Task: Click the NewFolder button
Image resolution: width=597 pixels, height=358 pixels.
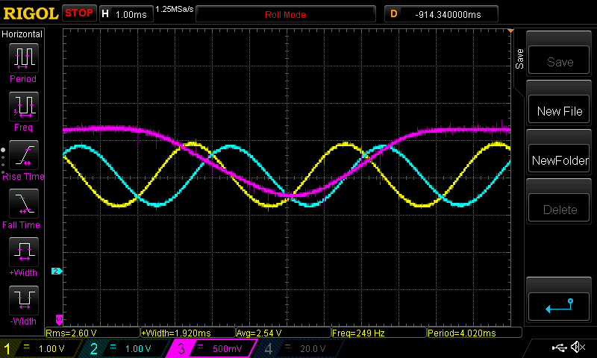Action: pyautogui.click(x=559, y=159)
